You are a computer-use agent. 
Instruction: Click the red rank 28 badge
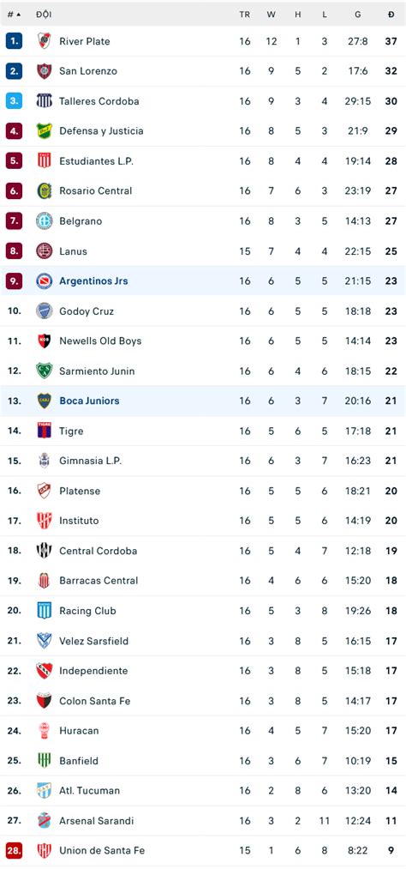coord(15,850)
